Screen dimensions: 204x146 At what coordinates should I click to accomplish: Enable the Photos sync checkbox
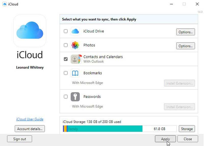click(x=66, y=45)
